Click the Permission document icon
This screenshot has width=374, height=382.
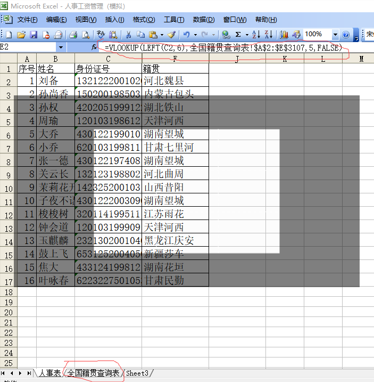[x=46, y=35]
